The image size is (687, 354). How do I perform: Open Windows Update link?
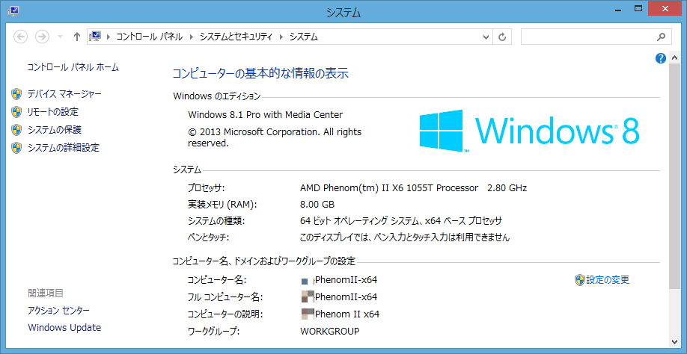click(x=64, y=327)
